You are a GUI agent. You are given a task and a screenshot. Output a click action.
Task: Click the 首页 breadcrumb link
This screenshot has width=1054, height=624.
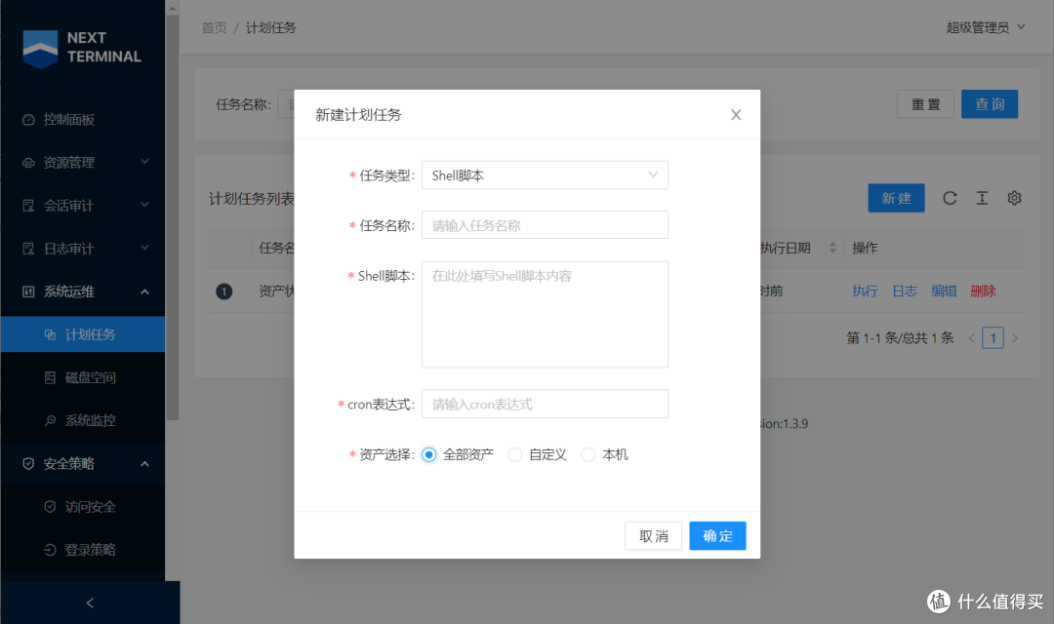point(214,27)
